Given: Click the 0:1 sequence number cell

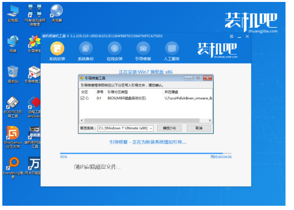Looking at the screenshot, I should point(99,98).
